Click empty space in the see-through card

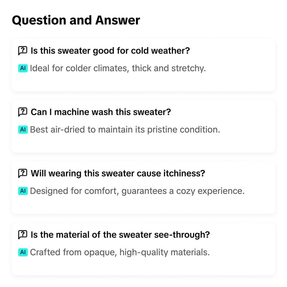click(x=143, y=266)
